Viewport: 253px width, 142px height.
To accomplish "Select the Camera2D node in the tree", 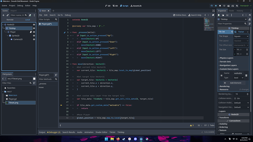I will click(x=18, y=39).
